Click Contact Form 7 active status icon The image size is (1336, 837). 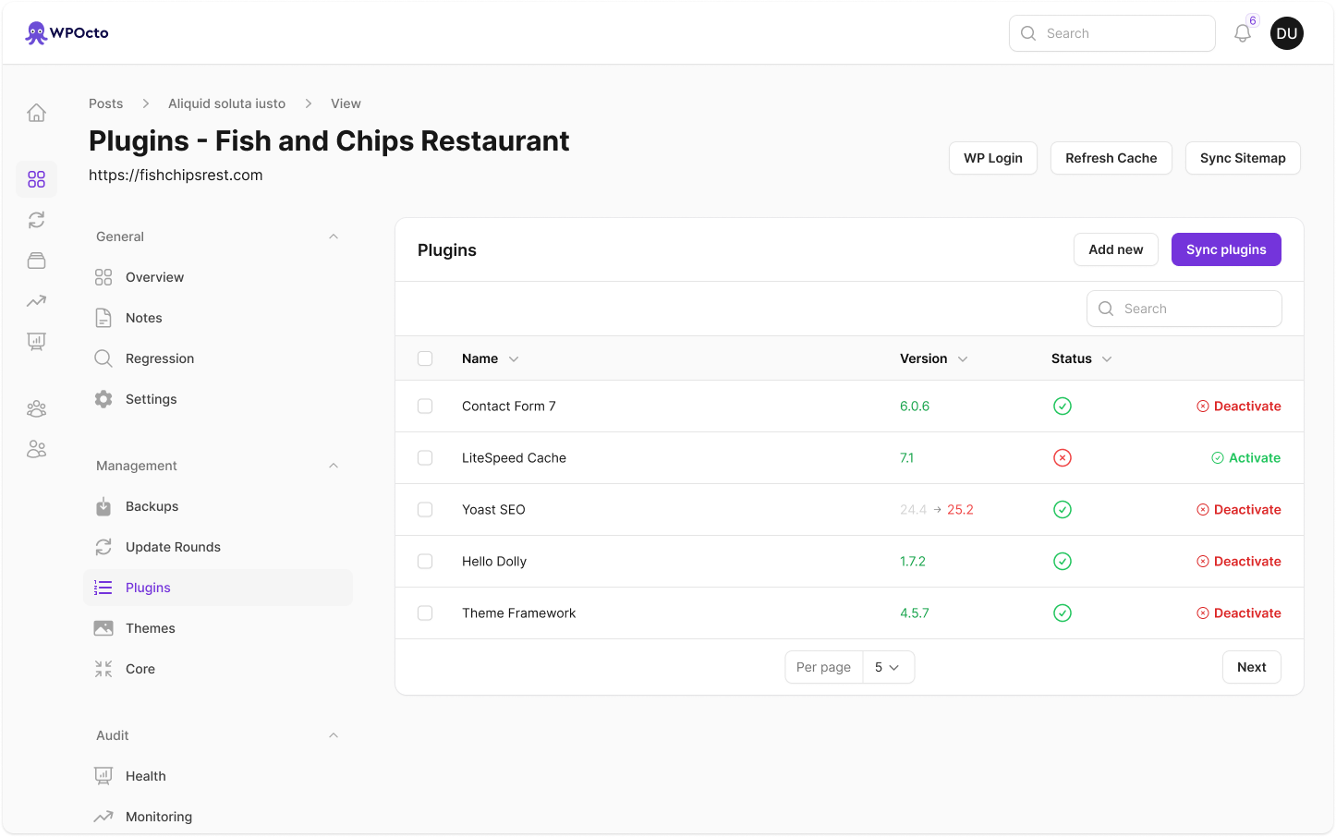click(1063, 406)
